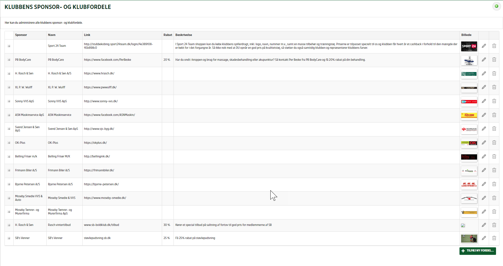Expand the ASN Maskinservice ApS row details
The width and height of the screenshot is (503, 266).
9,115
